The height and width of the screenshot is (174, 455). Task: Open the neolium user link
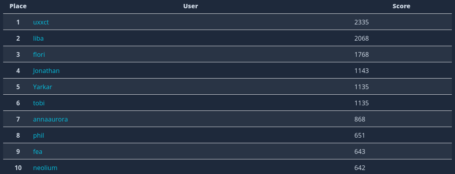click(x=45, y=168)
